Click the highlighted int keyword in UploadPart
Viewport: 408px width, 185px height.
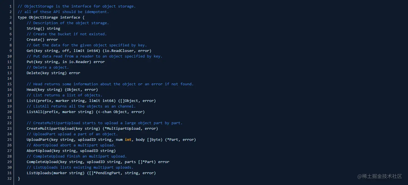tap(128, 139)
